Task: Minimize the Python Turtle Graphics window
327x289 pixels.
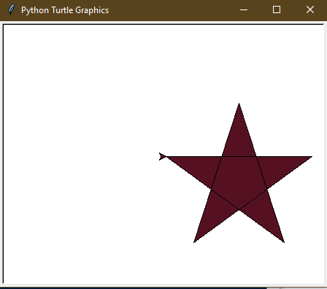Action: 244,10
